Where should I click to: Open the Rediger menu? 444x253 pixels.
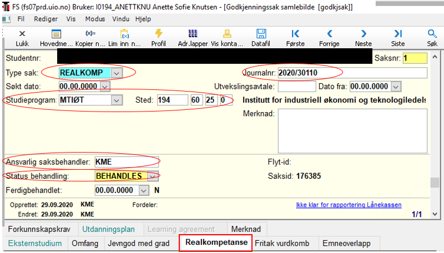pos(46,19)
